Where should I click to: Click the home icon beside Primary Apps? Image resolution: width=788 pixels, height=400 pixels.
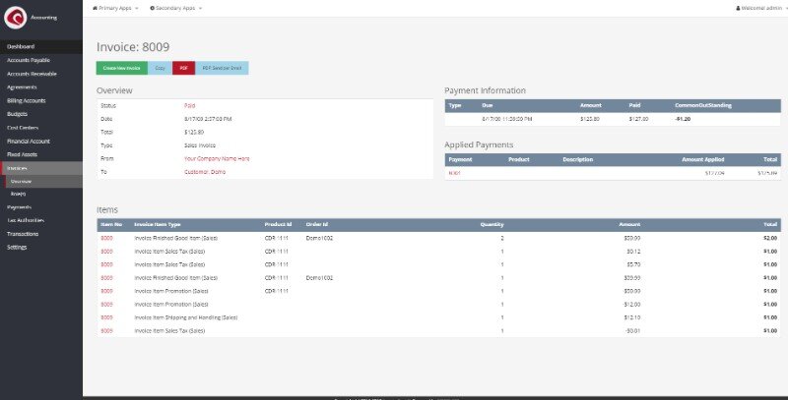[x=95, y=8]
